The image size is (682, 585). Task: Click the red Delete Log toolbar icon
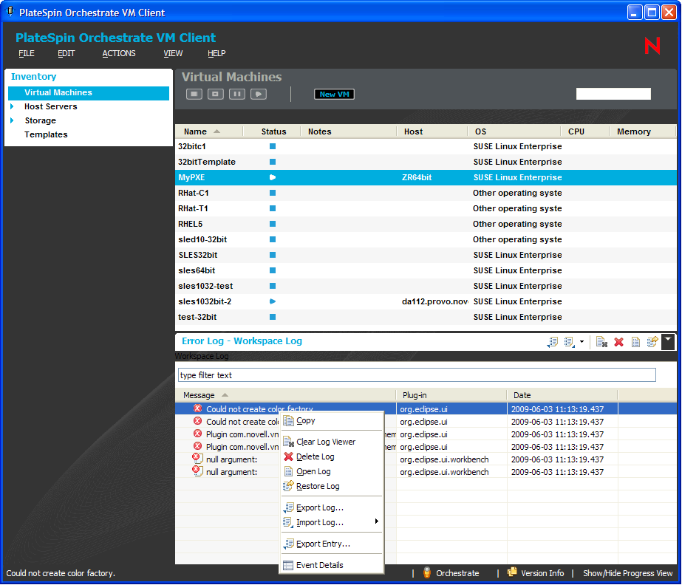pos(618,342)
